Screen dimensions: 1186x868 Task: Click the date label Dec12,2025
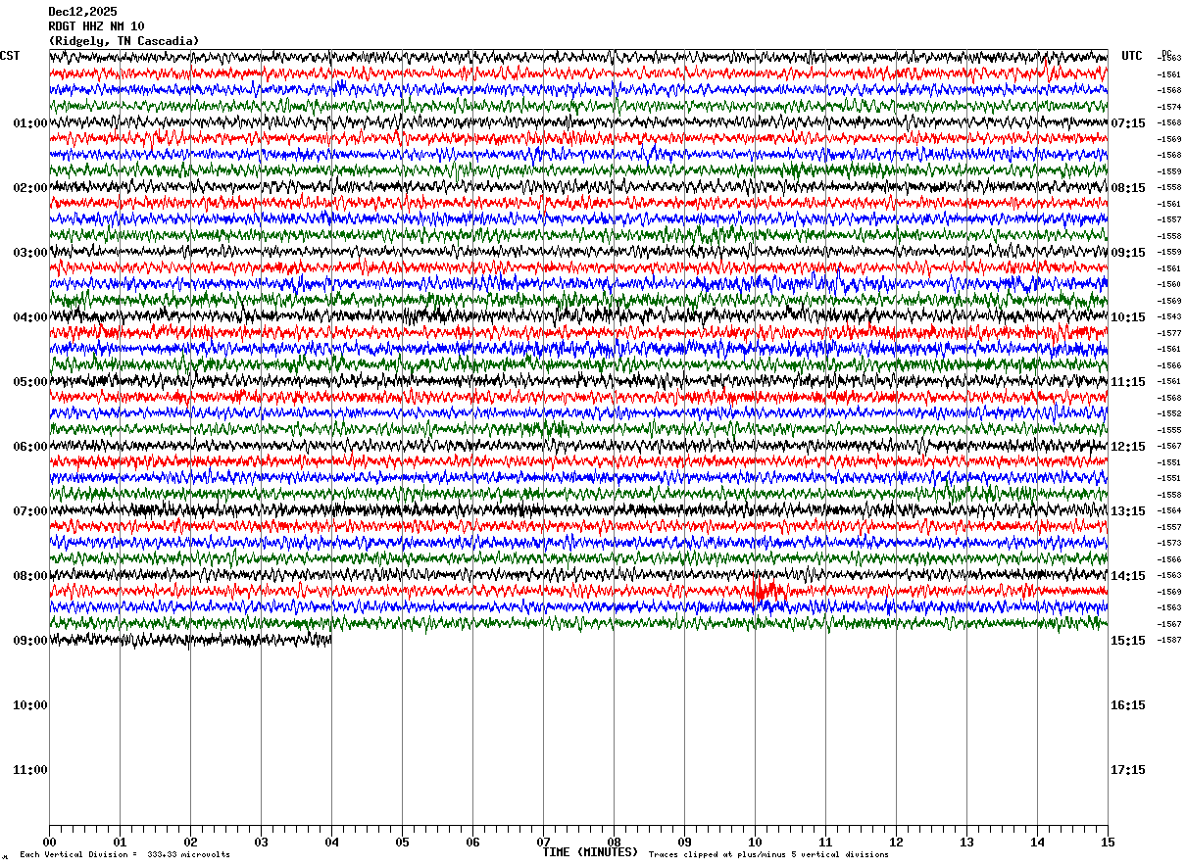pyautogui.click(x=82, y=12)
